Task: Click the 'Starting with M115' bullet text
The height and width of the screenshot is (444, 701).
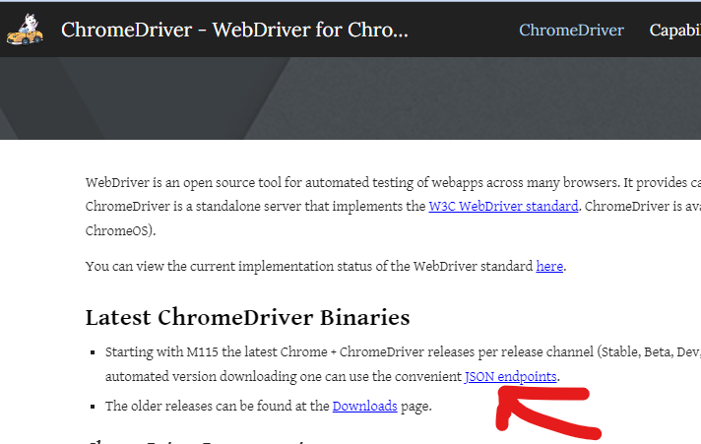Action: (x=403, y=364)
